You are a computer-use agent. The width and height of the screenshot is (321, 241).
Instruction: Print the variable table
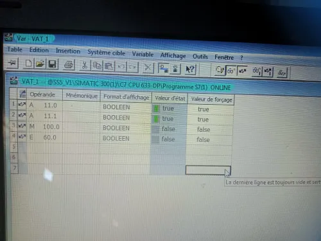coord(69,65)
